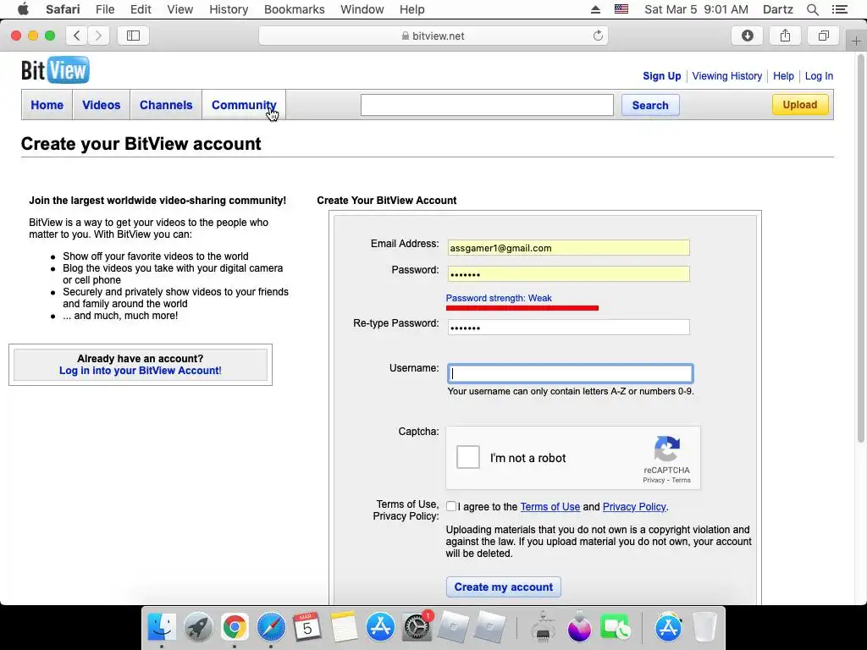Click the BitView logo
The image size is (867, 650).
point(55,70)
